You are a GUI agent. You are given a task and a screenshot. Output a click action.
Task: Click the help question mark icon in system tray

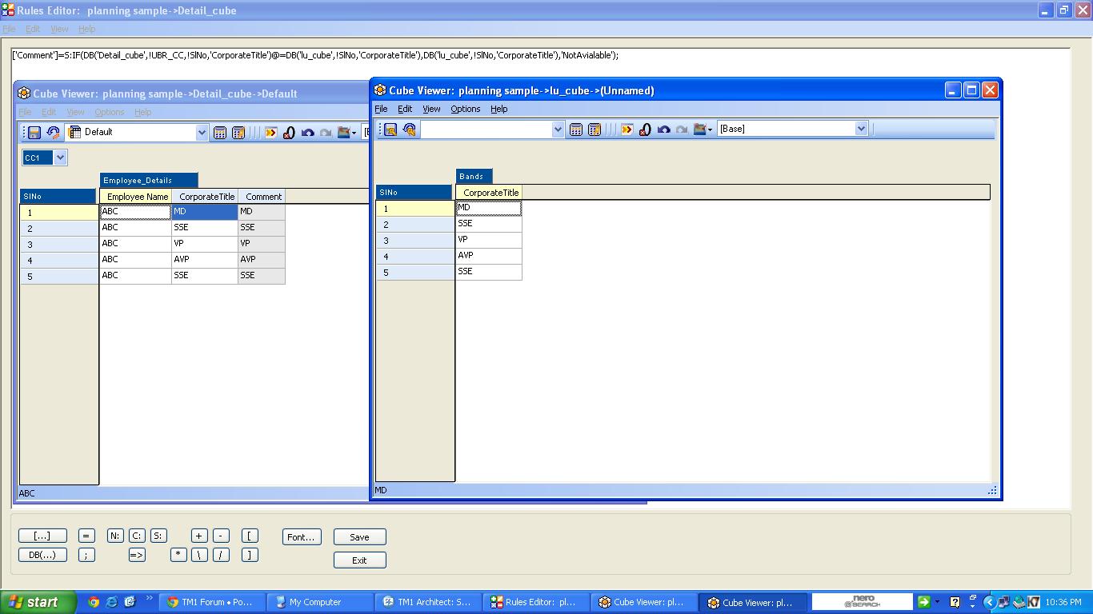click(x=955, y=602)
